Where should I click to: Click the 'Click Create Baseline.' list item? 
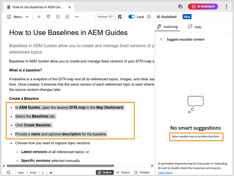[33, 125]
